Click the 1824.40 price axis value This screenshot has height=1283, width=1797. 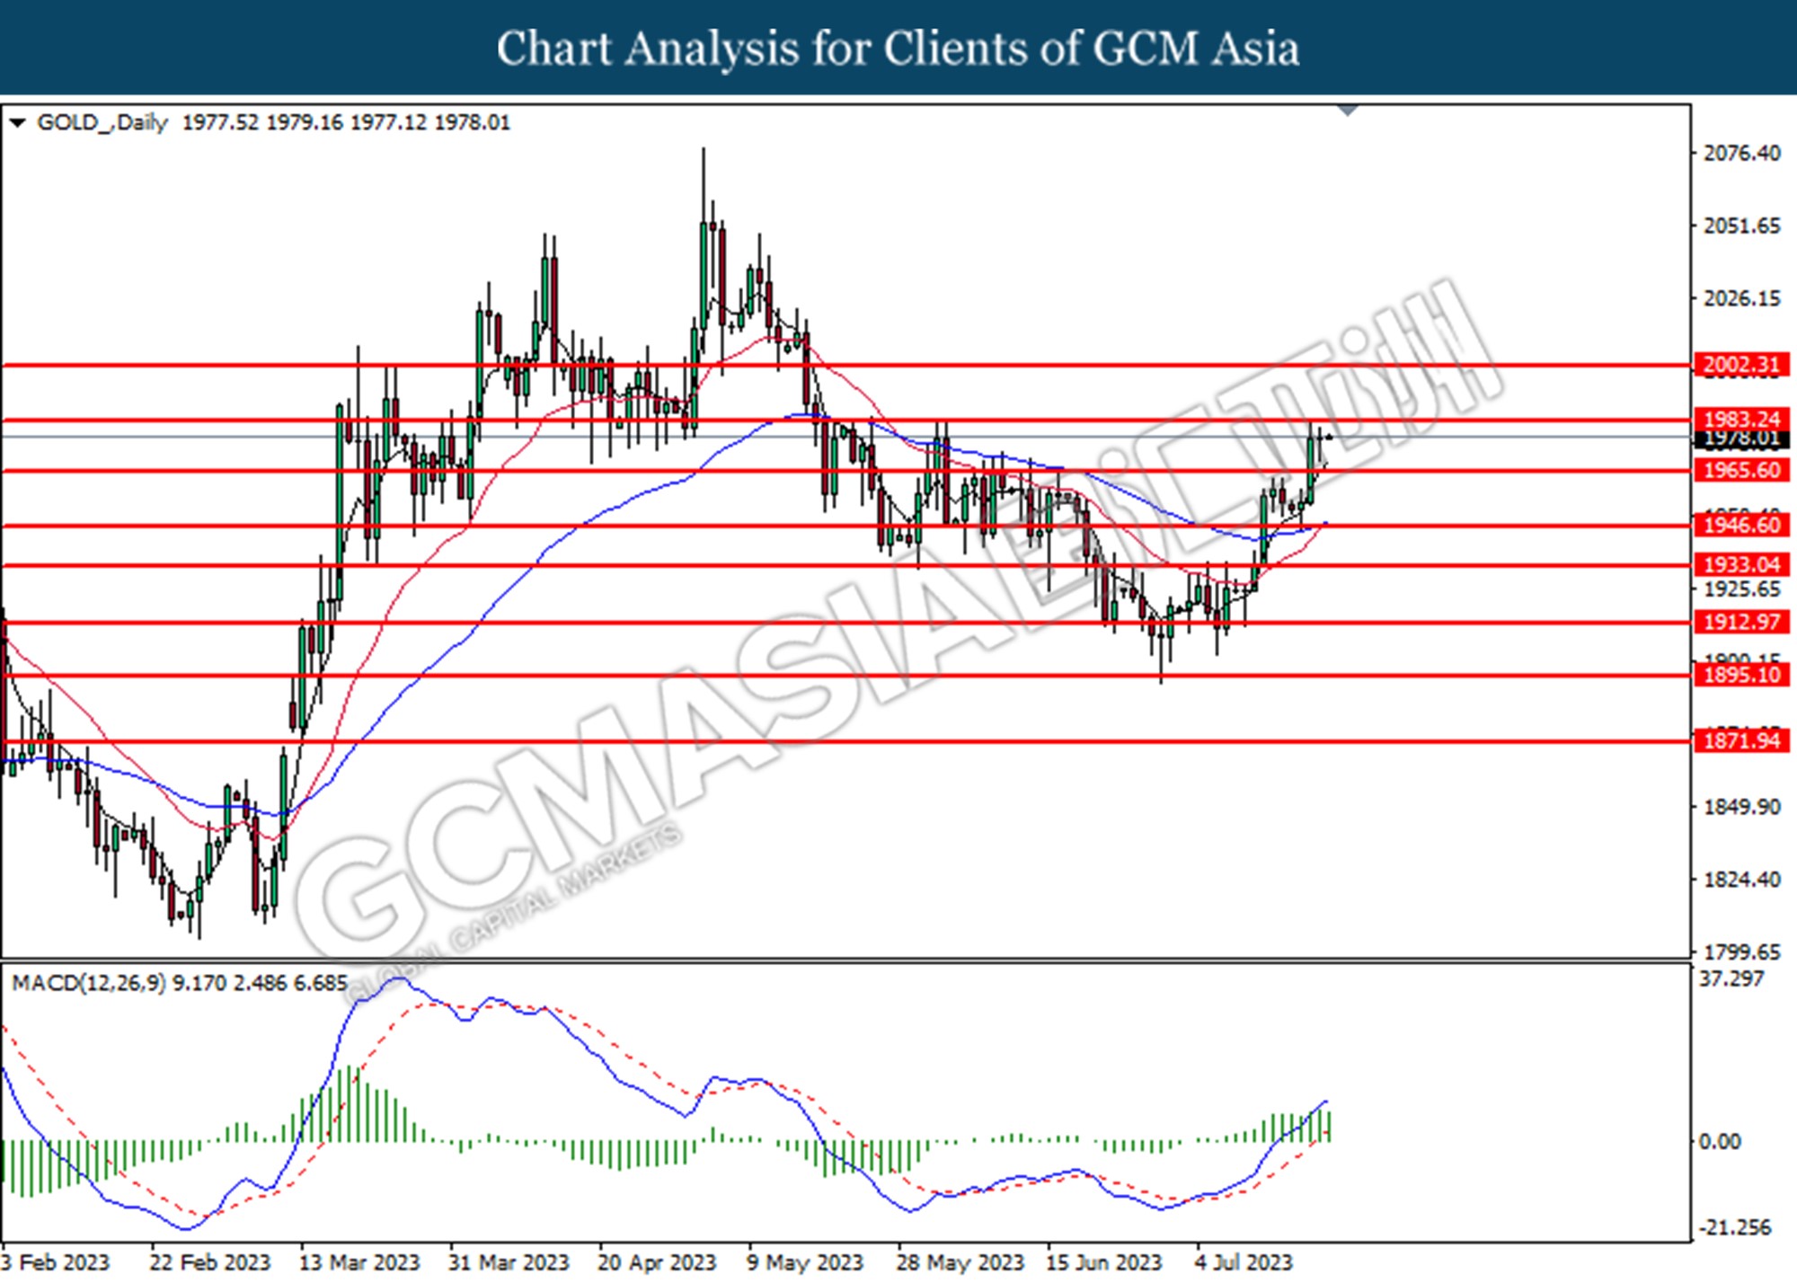[1741, 880]
